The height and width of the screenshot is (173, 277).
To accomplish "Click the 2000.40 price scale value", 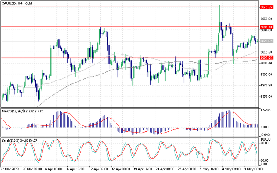I will tap(266, 63).
